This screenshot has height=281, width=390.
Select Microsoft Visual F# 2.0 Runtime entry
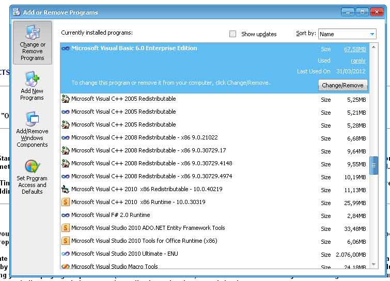pos(215,215)
